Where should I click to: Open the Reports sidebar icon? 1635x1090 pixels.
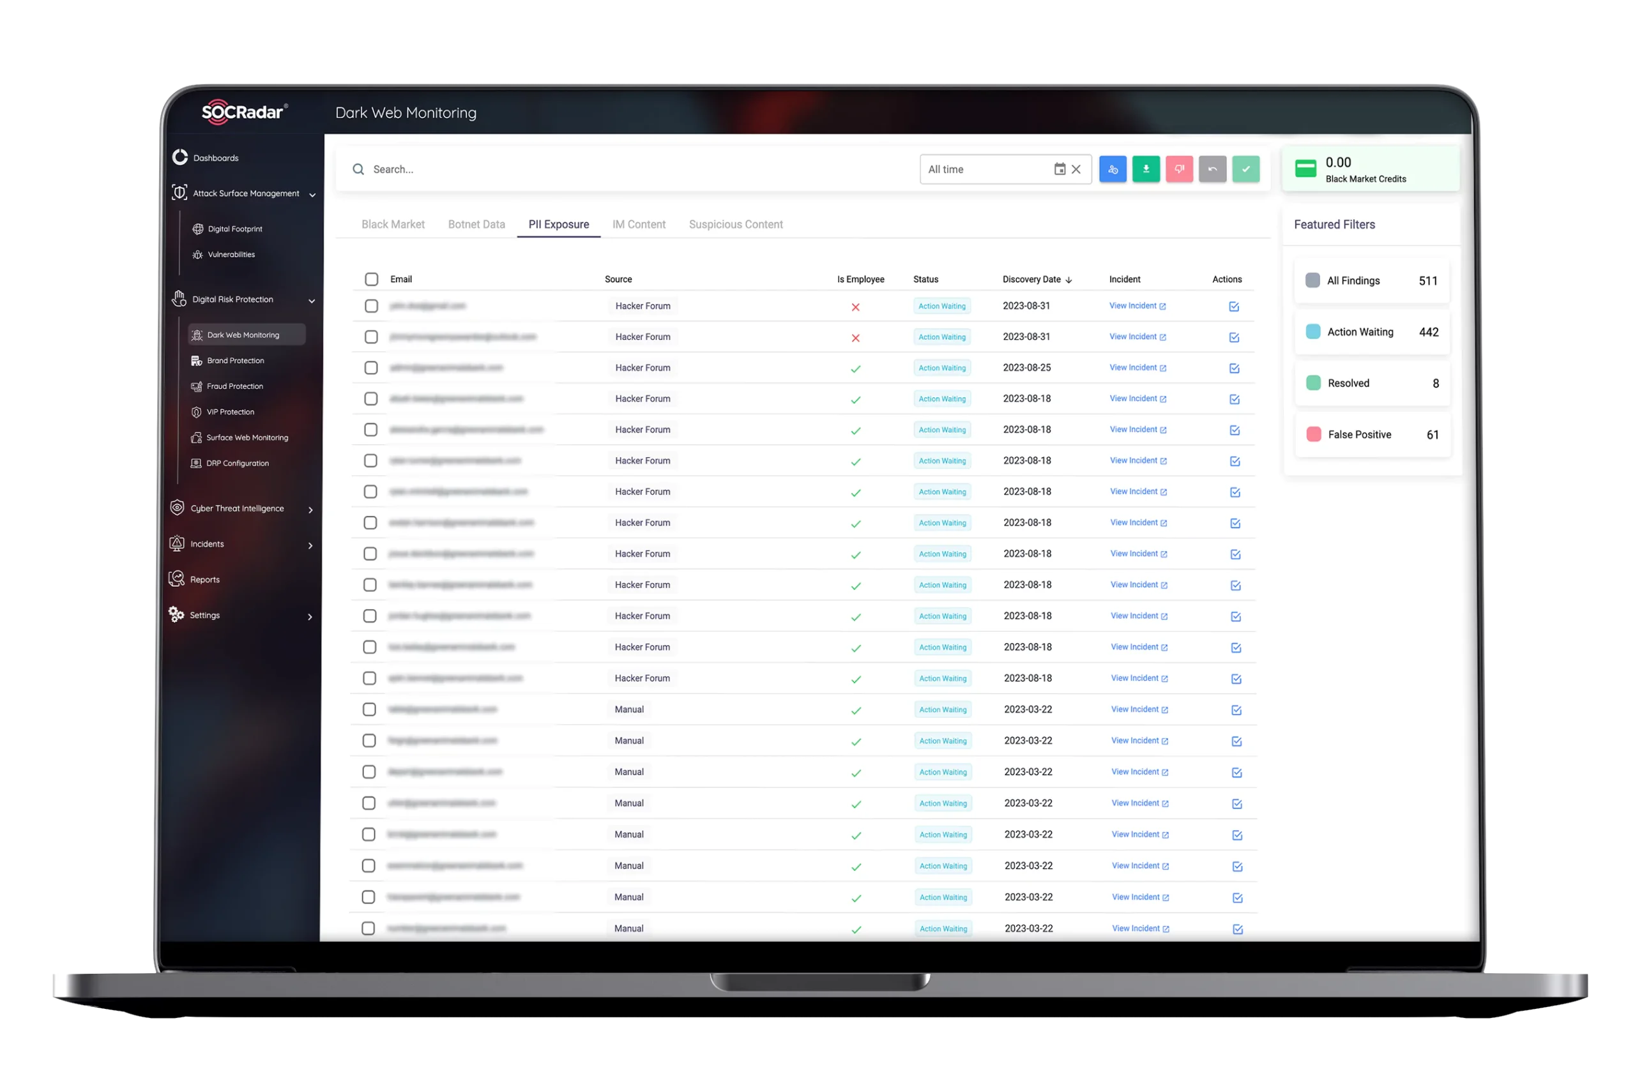(x=176, y=579)
